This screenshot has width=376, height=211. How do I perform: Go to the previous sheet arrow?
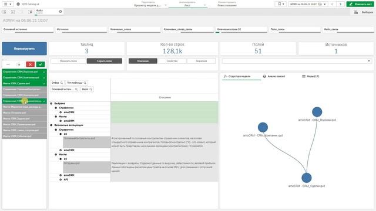click(332, 4)
